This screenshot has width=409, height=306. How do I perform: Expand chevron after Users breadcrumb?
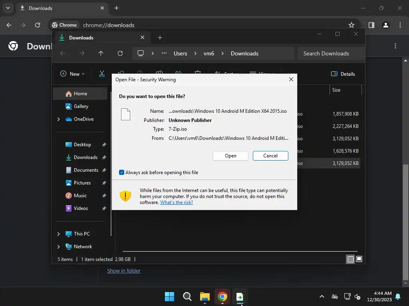(195, 53)
